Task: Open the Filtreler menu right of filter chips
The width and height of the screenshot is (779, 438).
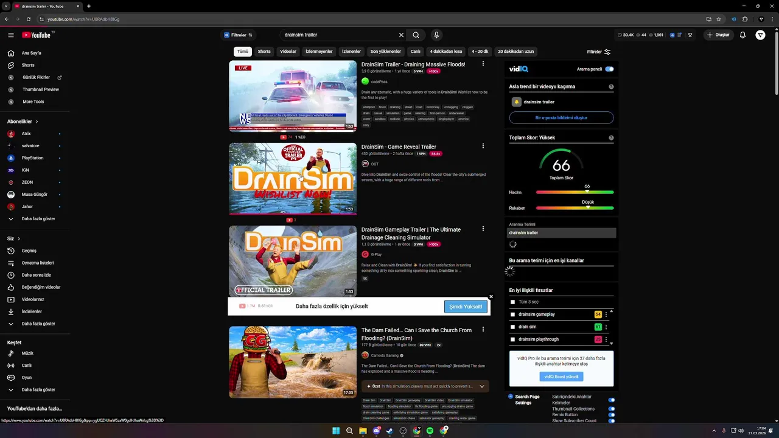Action: pos(599,52)
